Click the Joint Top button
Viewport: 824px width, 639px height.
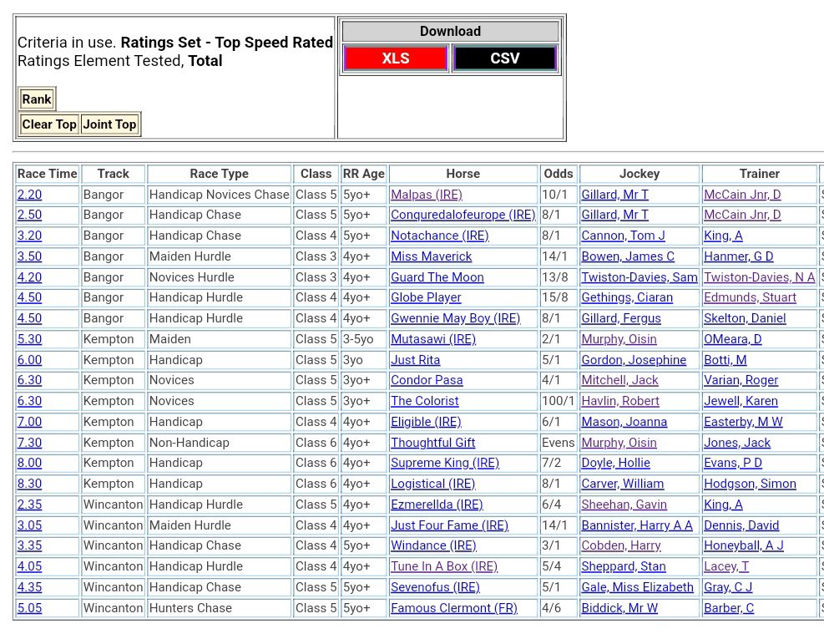point(109,124)
